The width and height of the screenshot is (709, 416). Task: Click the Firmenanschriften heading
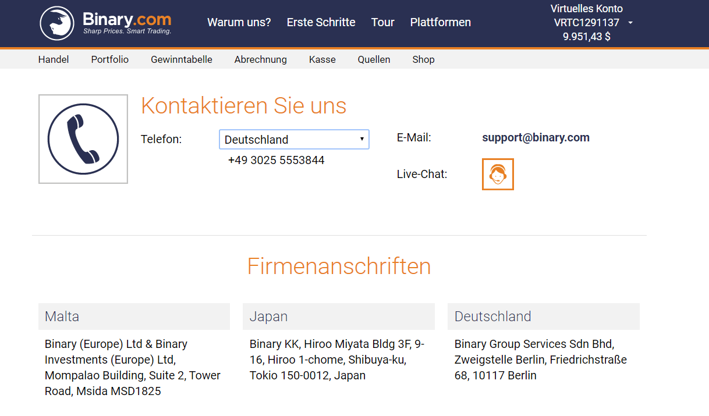coord(339,266)
